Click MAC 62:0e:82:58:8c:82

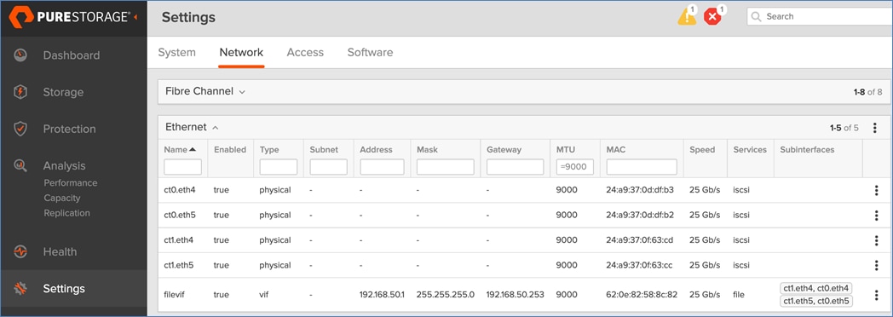coord(642,295)
